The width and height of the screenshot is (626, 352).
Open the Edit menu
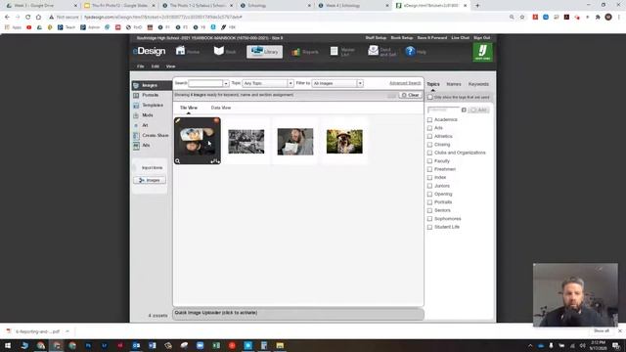(156, 66)
